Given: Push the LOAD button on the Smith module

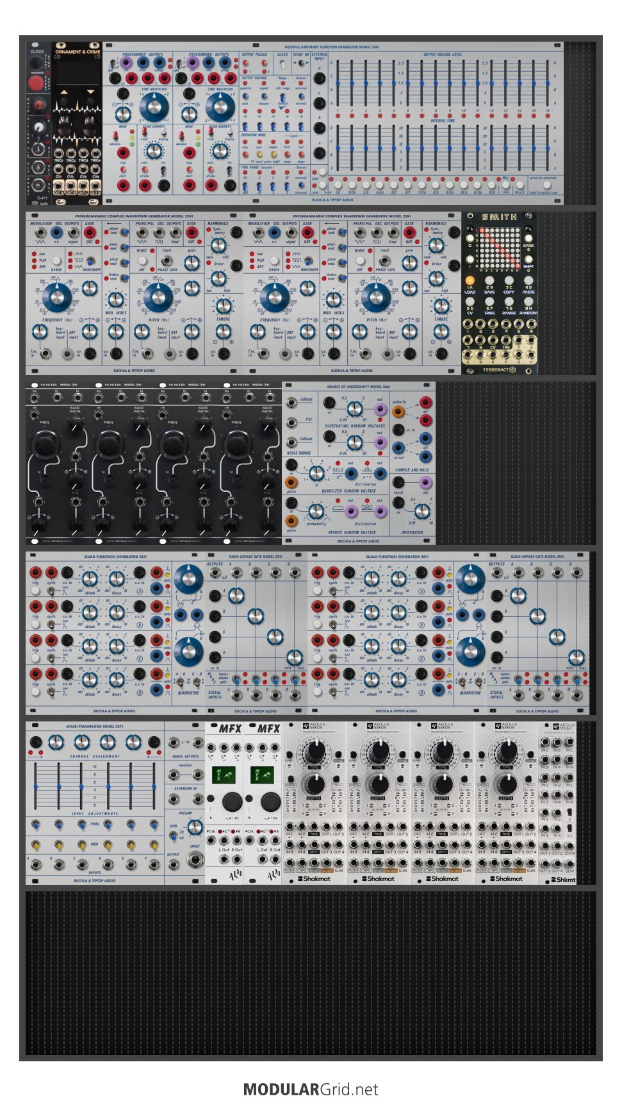Looking at the screenshot, I should coord(470,280).
